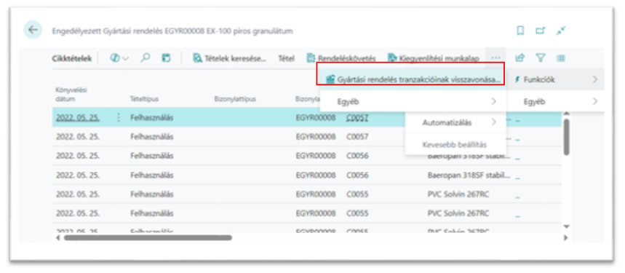Expand the Automatizálás submenu
The height and width of the screenshot is (273, 625).
click(x=456, y=122)
